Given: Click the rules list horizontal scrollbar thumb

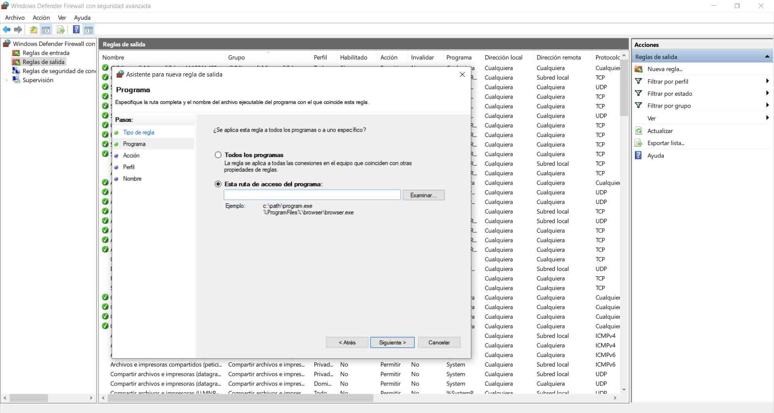Looking at the screenshot, I should coord(241,398).
